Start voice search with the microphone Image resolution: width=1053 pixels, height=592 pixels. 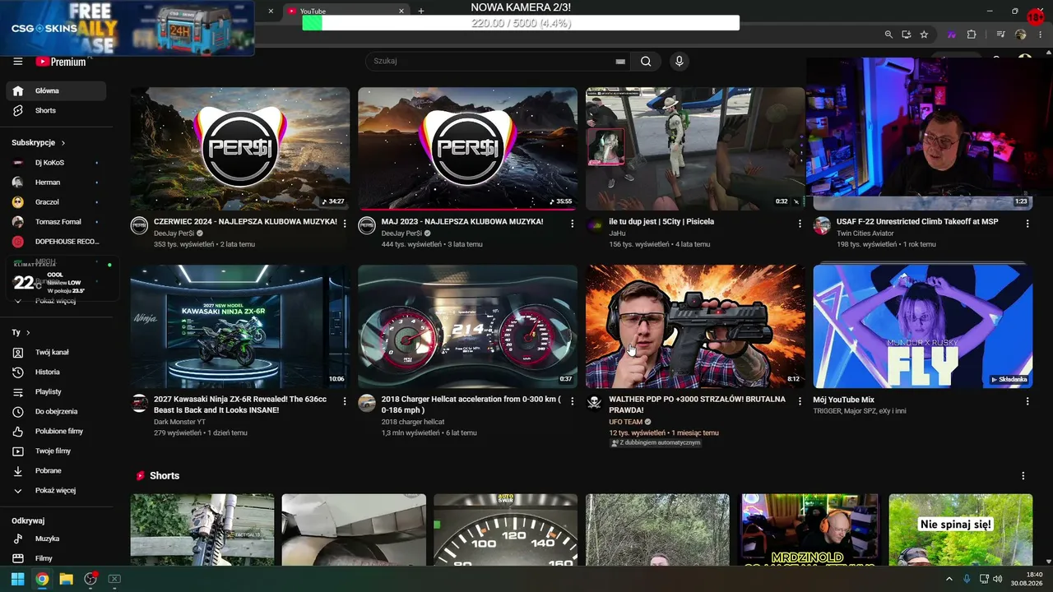pos(679,61)
